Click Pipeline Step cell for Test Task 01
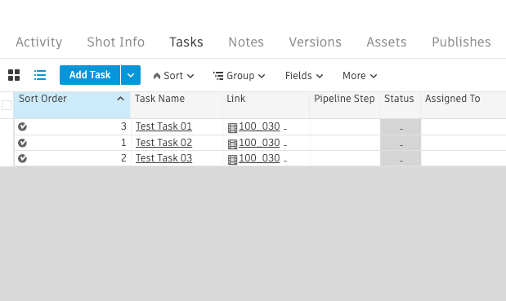This screenshot has width=506, height=301. click(x=345, y=126)
